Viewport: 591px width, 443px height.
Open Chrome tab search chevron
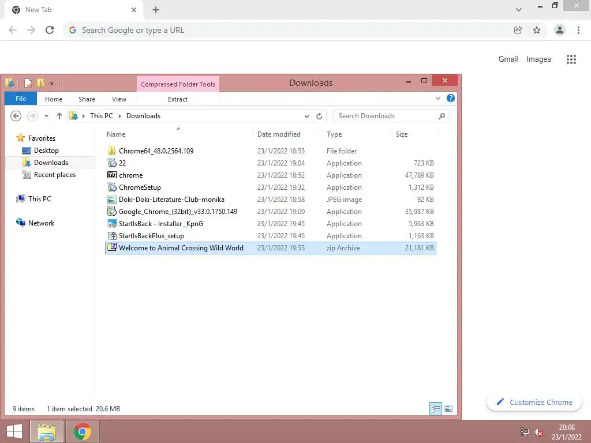pyautogui.click(x=519, y=10)
